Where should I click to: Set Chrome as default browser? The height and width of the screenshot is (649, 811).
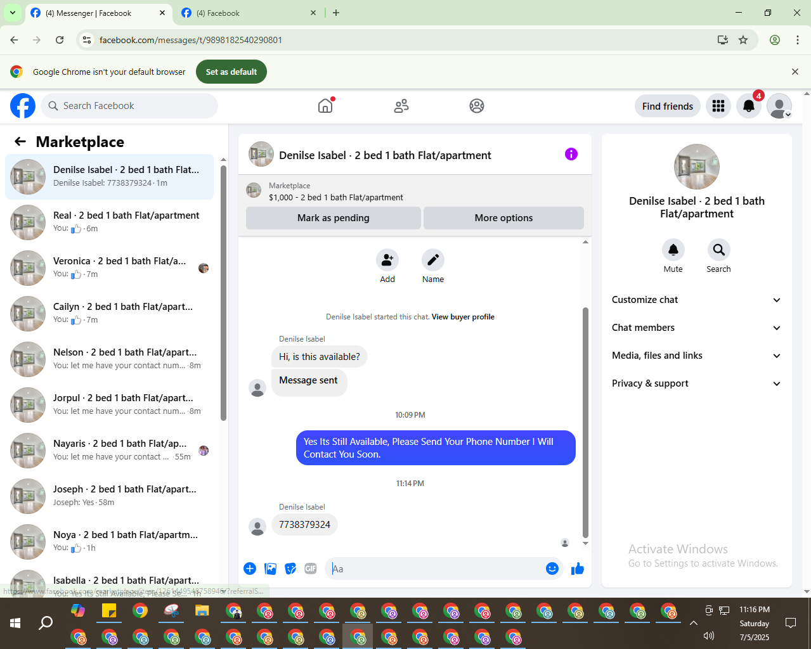[x=231, y=72]
